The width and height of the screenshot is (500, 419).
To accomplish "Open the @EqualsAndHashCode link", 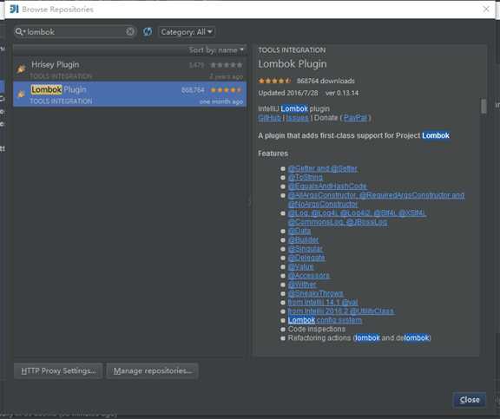I will (x=327, y=187).
